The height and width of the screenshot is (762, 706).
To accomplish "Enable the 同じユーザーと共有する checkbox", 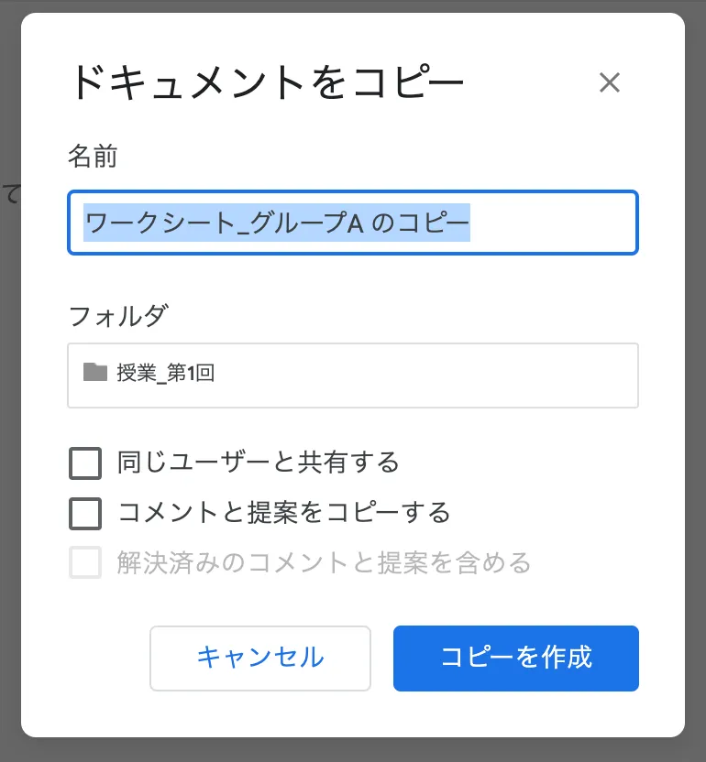I will (85, 463).
